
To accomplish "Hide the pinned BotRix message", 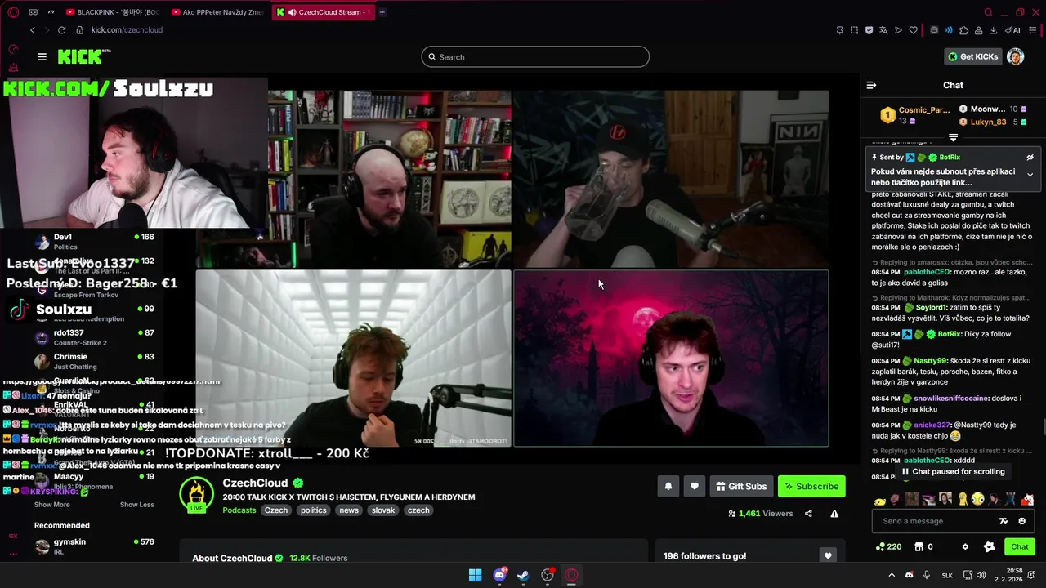I will [1030, 157].
